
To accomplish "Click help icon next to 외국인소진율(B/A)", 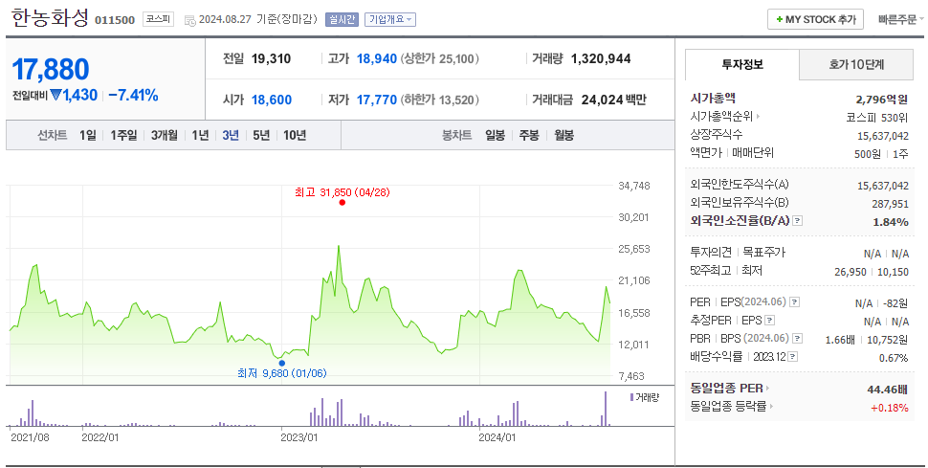I will pos(798,221).
